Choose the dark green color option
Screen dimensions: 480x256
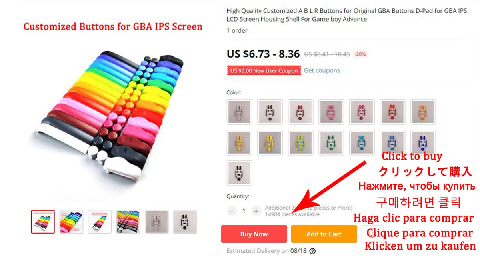click(x=331, y=142)
